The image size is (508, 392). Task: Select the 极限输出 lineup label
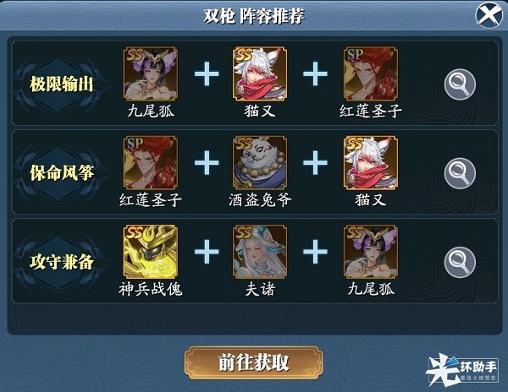[x=62, y=84]
